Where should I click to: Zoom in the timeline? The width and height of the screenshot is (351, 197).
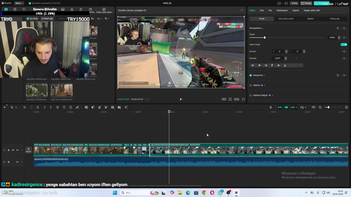[x=346, y=107]
